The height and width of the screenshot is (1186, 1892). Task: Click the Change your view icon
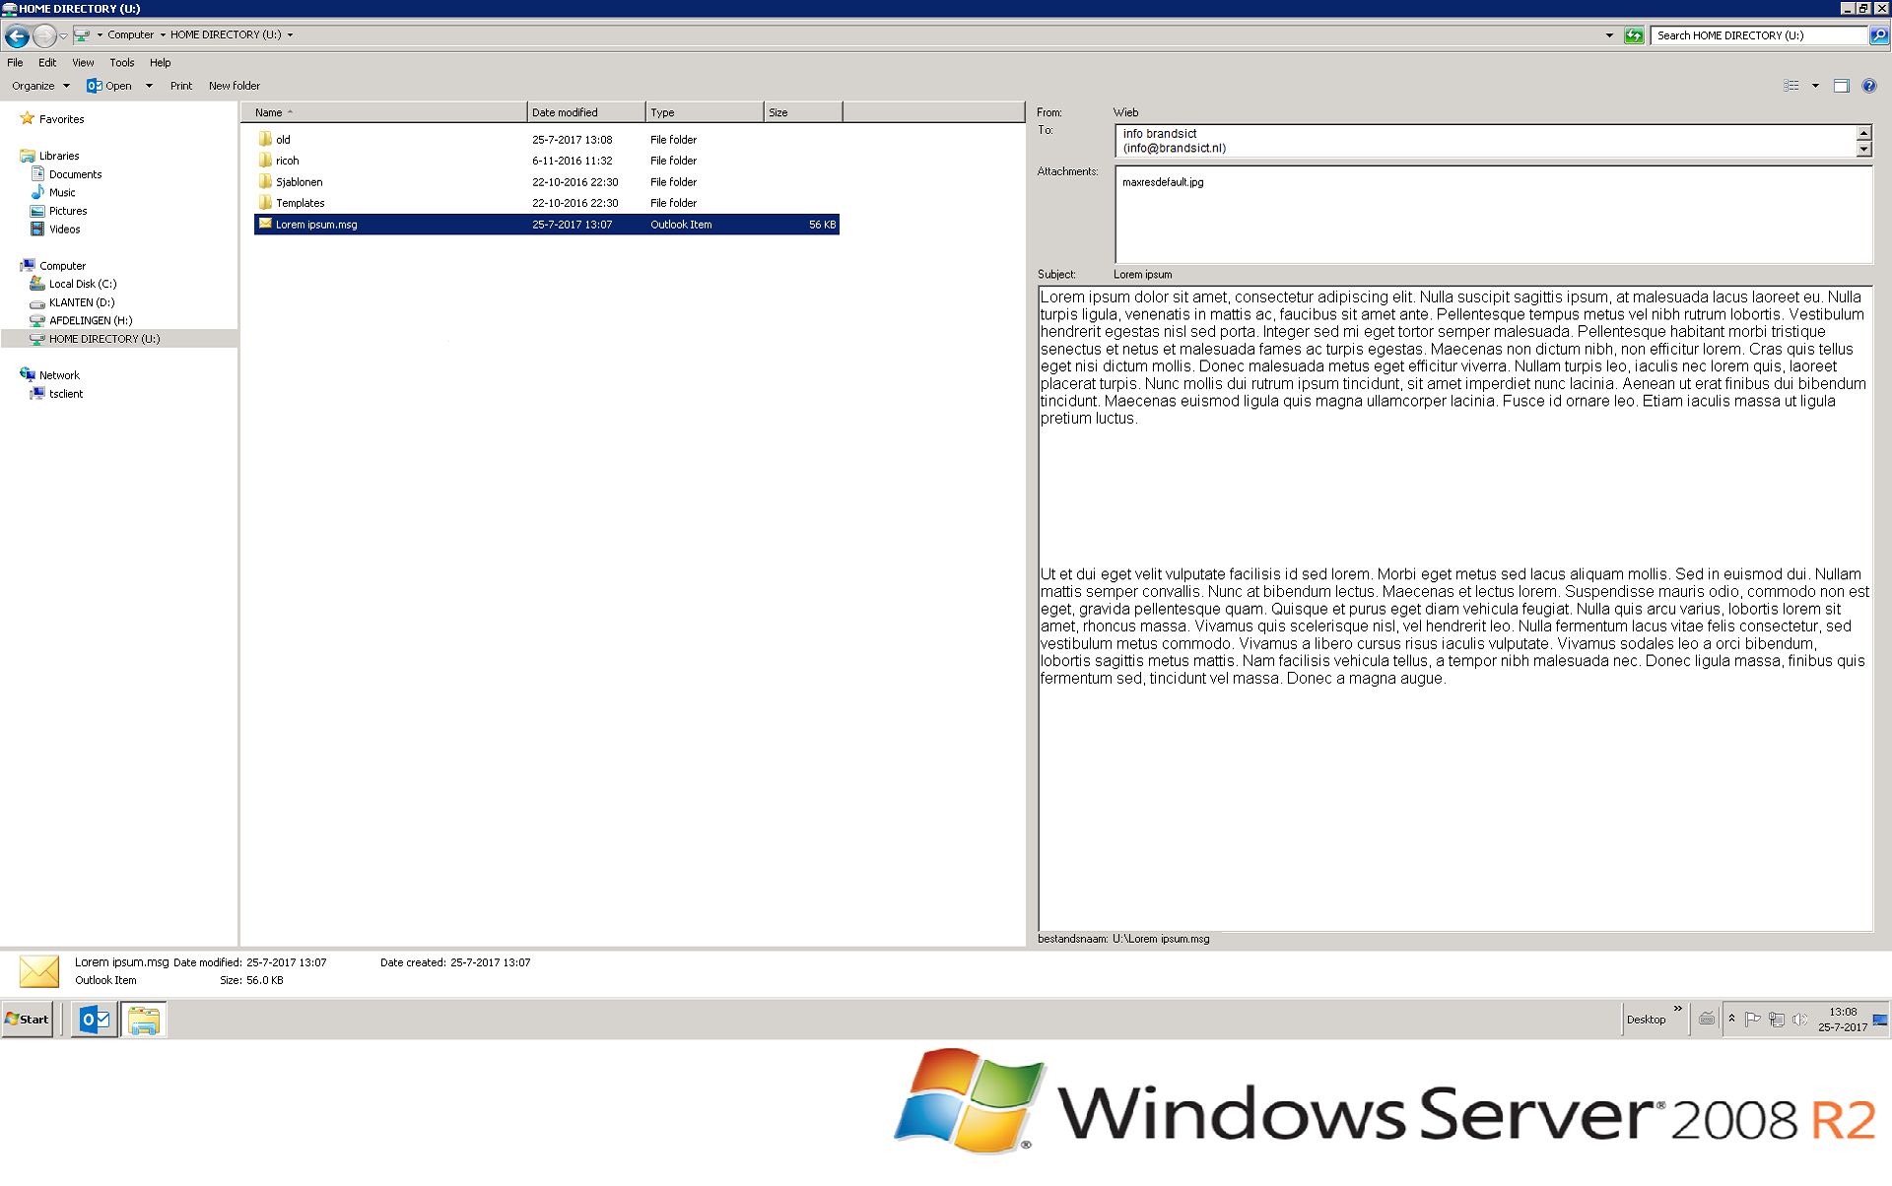point(1791,86)
